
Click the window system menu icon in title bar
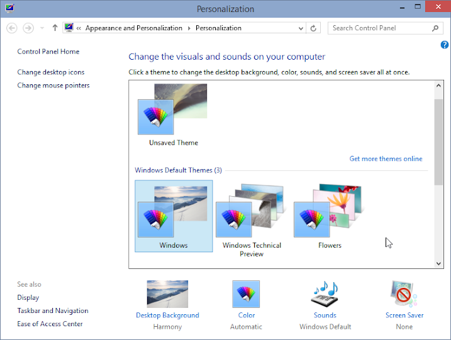point(9,8)
